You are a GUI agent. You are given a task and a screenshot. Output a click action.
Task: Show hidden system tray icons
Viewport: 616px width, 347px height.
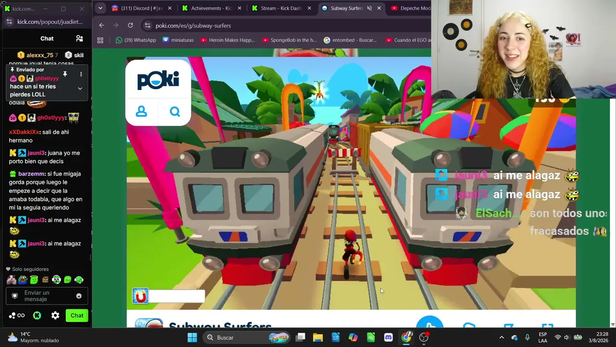coord(501,337)
